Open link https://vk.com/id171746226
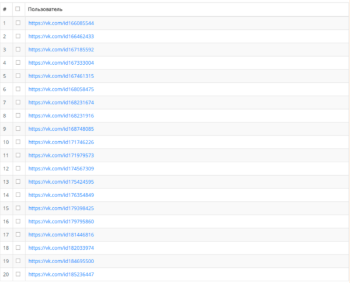Viewport: 350px width, 283px height. coord(61,142)
